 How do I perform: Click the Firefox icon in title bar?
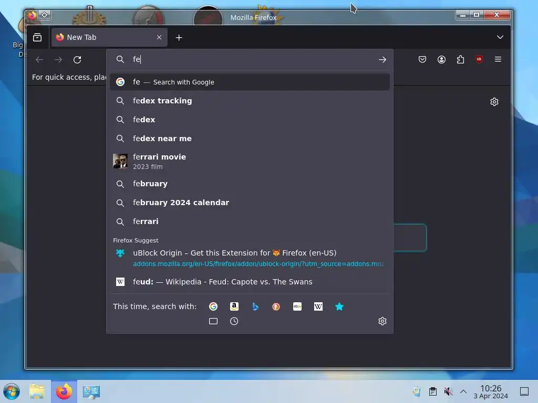click(x=32, y=15)
